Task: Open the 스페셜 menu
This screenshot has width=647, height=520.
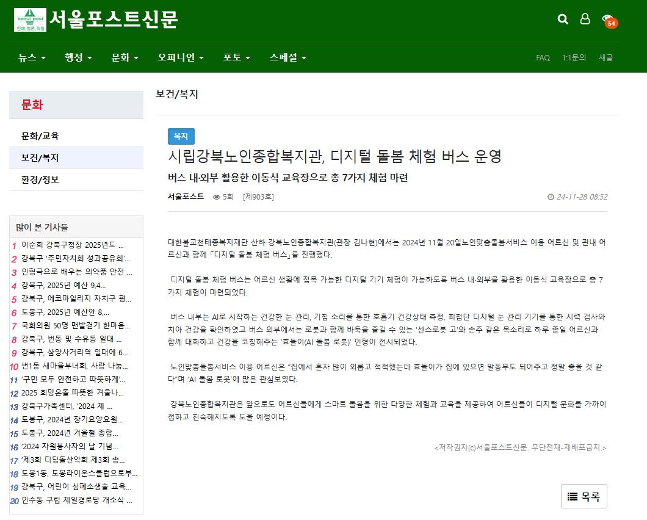Action: tap(287, 57)
